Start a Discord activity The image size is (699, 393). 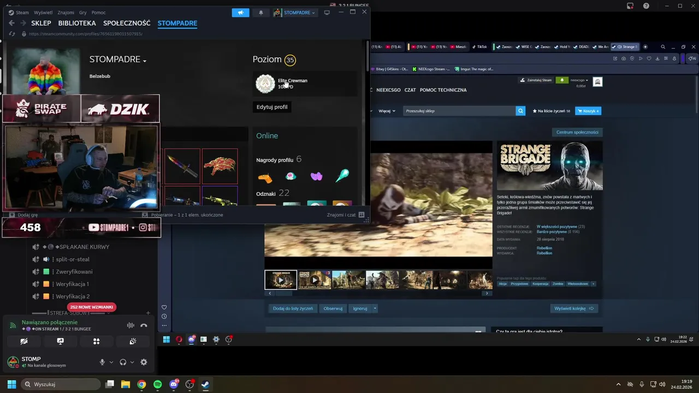pos(96,341)
